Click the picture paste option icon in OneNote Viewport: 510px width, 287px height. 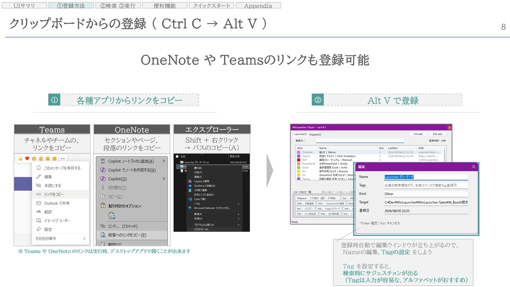pyautogui.click(x=112, y=215)
